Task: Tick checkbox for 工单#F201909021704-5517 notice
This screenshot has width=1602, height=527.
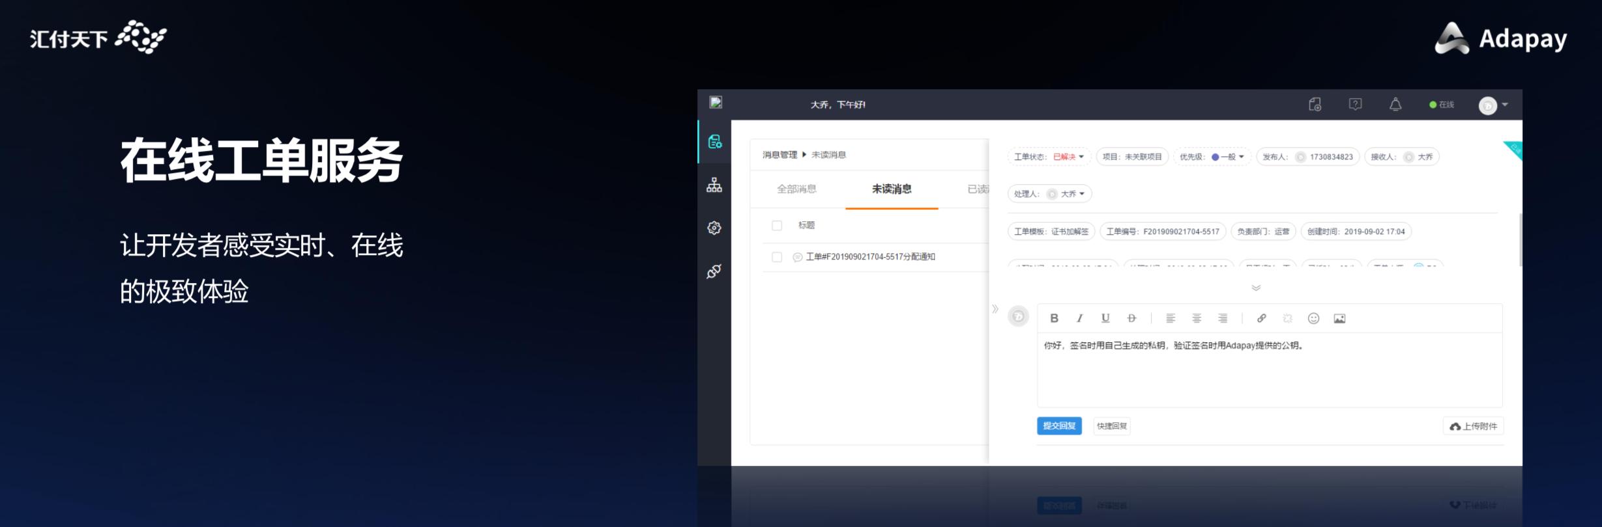Action: [x=777, y=257]
